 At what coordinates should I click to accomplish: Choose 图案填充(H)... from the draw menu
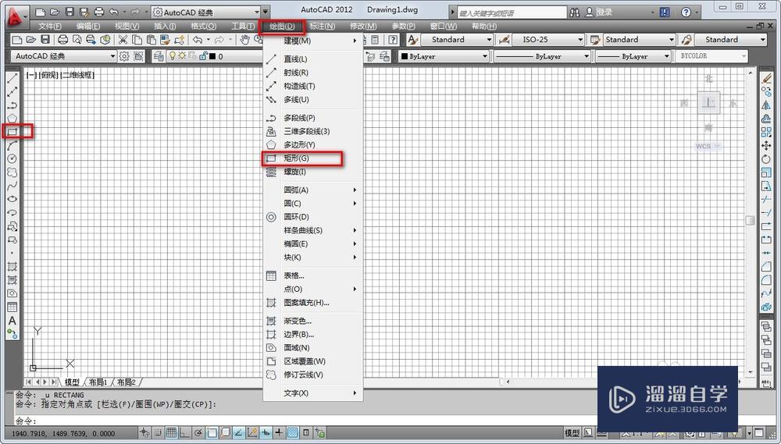(313, 303)
